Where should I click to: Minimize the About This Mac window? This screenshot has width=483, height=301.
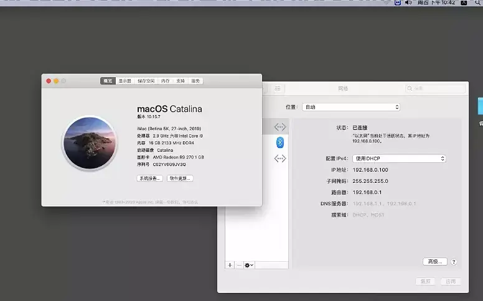(56, 81)
